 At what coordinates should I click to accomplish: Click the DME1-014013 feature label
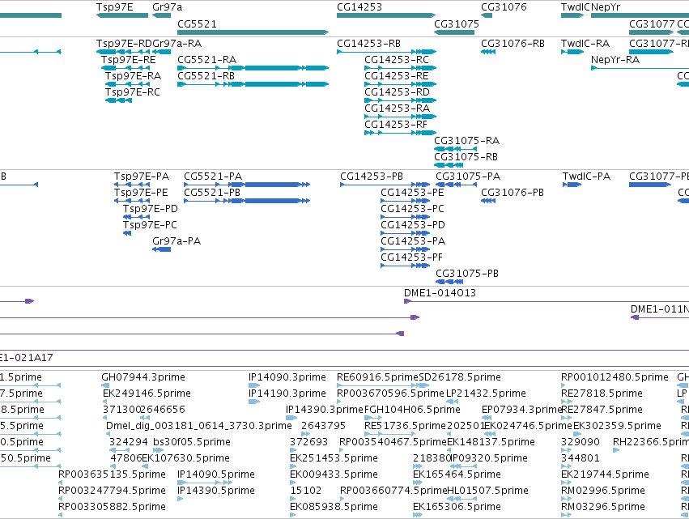coord(440,292)
